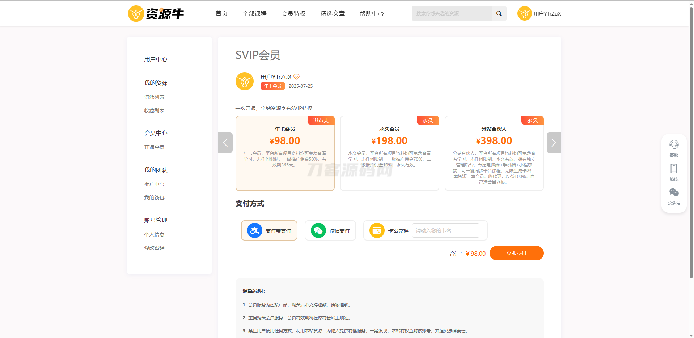The image size is (694, 338).
Task: Open the 公众号 WeChat official account icon
Action: (x=674, y=192)
